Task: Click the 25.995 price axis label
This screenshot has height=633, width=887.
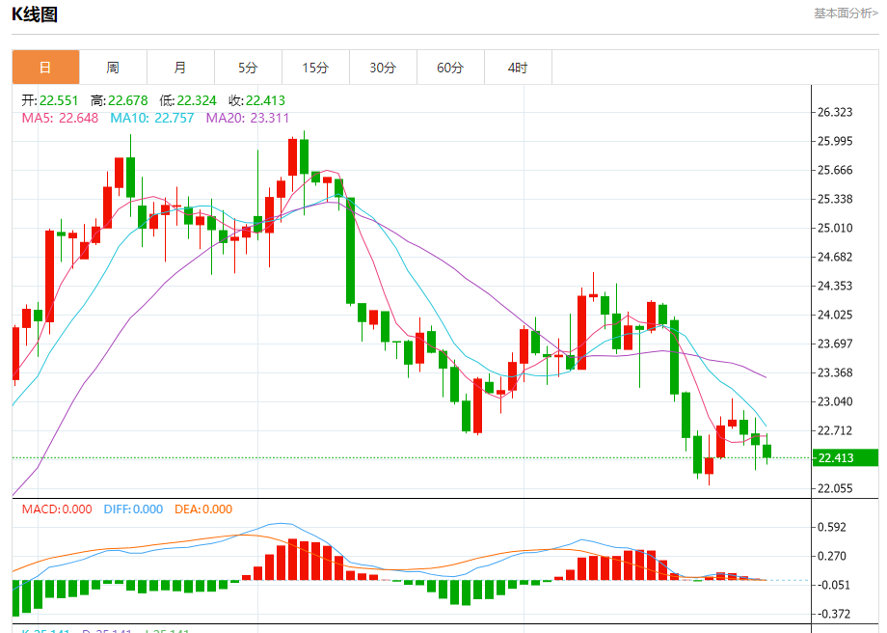Action: point(835,141)
